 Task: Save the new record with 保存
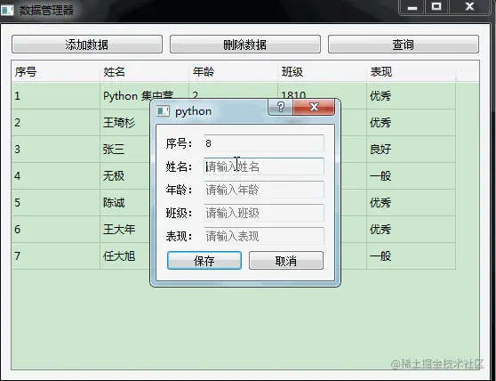click(204, 261)
